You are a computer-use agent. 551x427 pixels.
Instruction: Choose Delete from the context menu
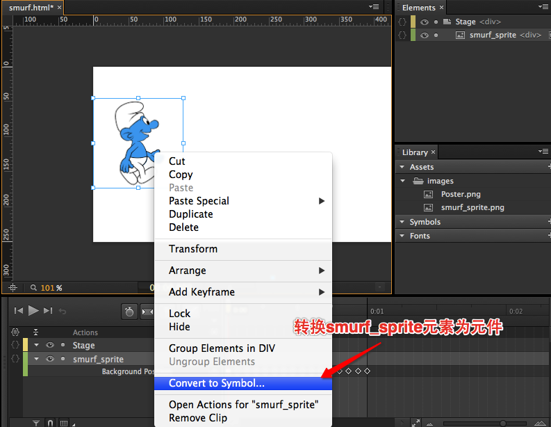(243, 227)
